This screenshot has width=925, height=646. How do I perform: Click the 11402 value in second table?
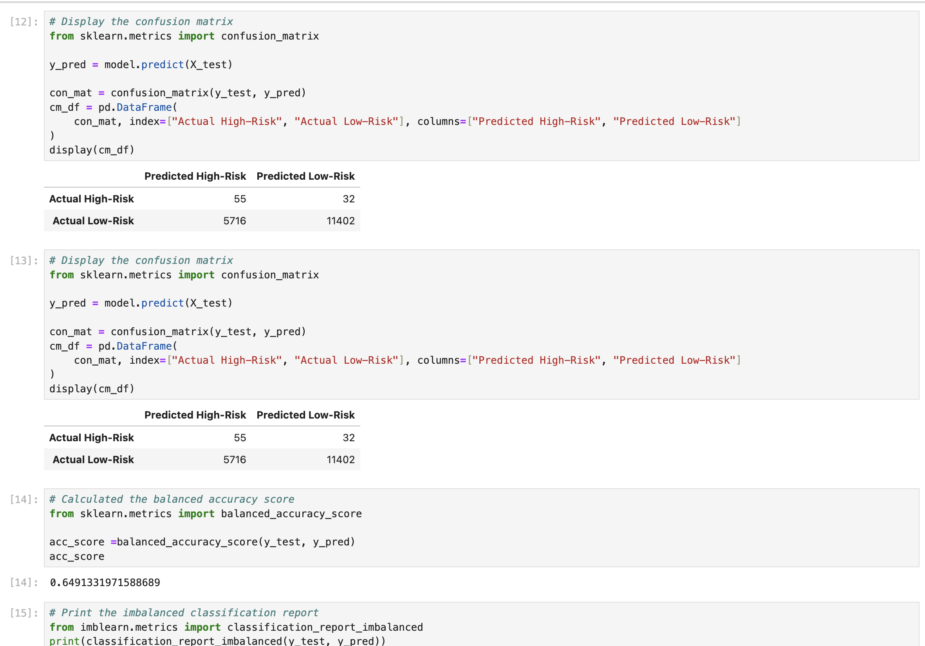[x=340, y=460]
